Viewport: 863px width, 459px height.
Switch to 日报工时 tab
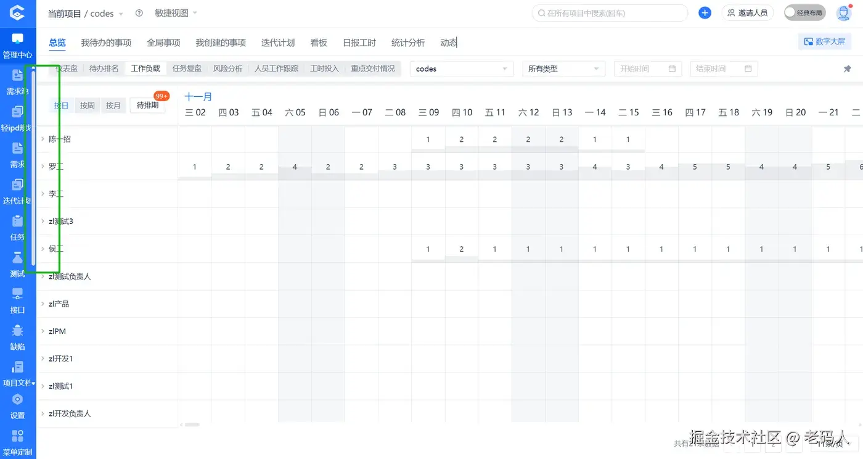(x=359, y=43)
